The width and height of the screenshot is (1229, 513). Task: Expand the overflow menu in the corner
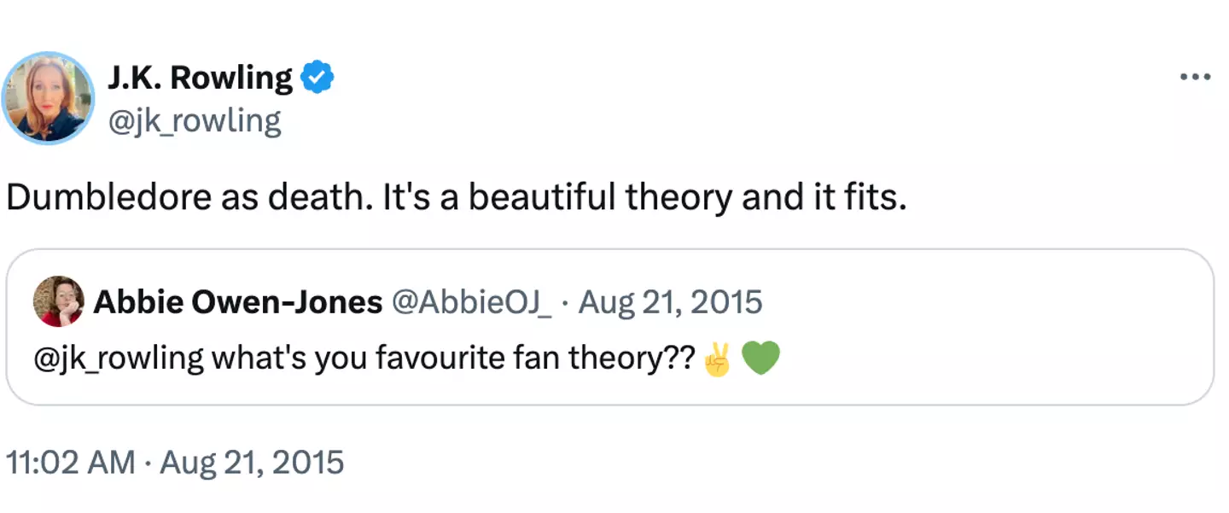point(1194,77)
